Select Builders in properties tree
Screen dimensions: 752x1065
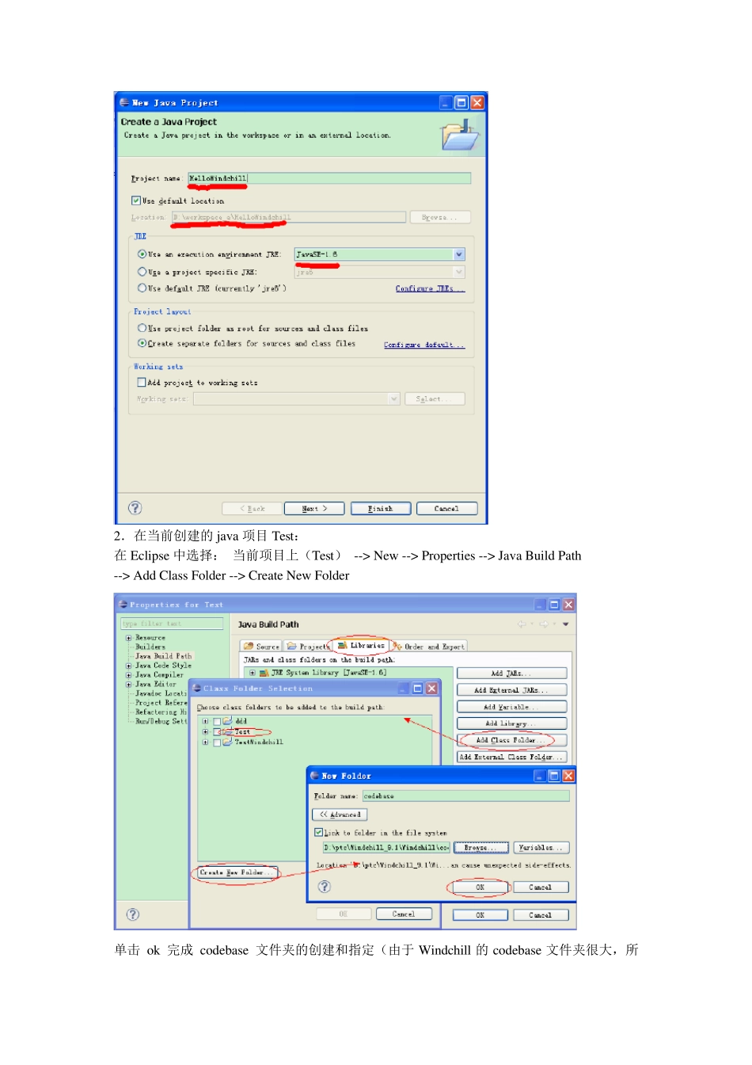[150, 647]
